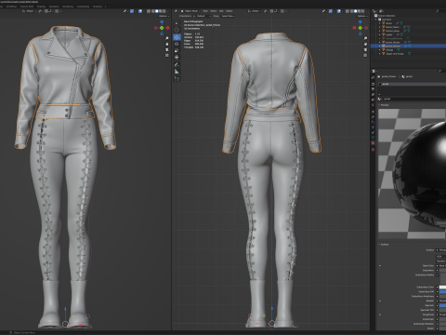Image resolution: width=446 pixels, height=335 pixels.
Task: Select the Cursor tool in right viewport toolbar
Action: coord(177,30)
